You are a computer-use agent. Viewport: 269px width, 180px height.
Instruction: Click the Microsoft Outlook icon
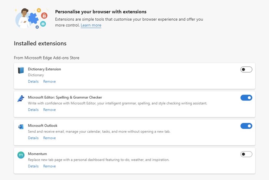(x=21, y=127)
